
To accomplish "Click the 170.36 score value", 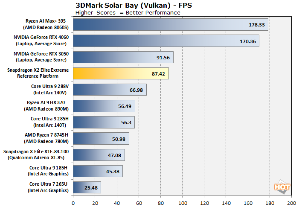I will [247, 41].
